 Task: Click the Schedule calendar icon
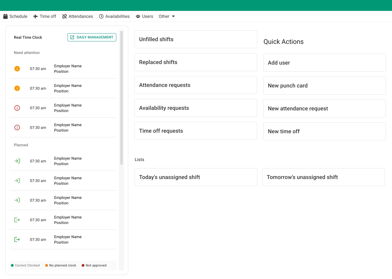click(5, 16)
